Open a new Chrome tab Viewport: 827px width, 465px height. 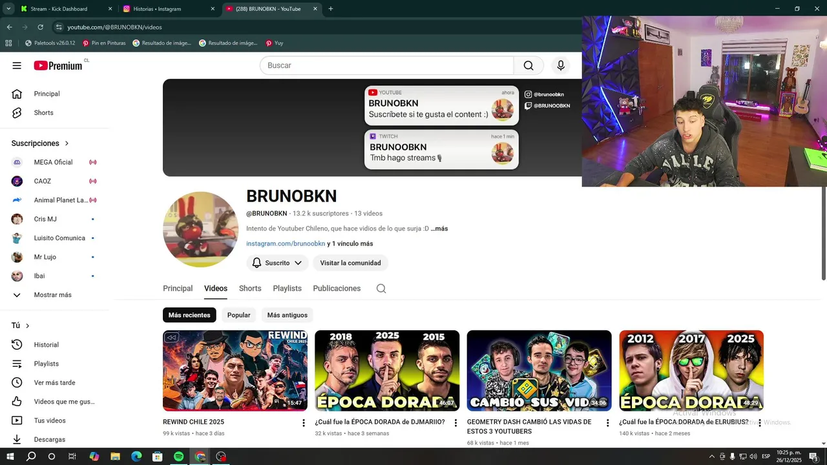331,9
